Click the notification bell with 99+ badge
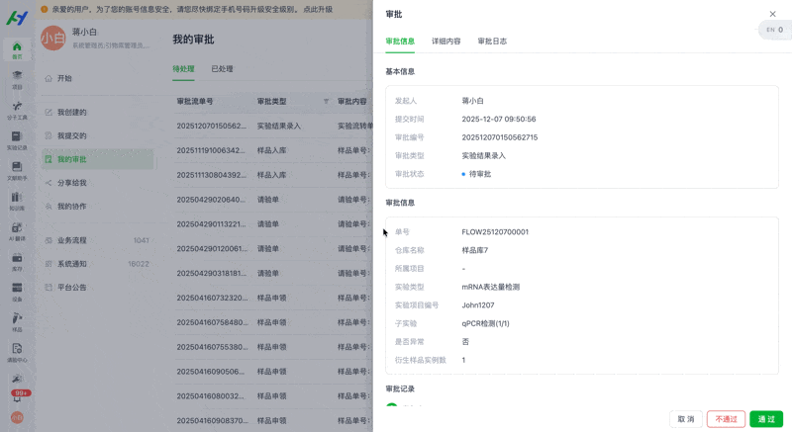This screenshot has height=432, width=792. click(18, 396)
